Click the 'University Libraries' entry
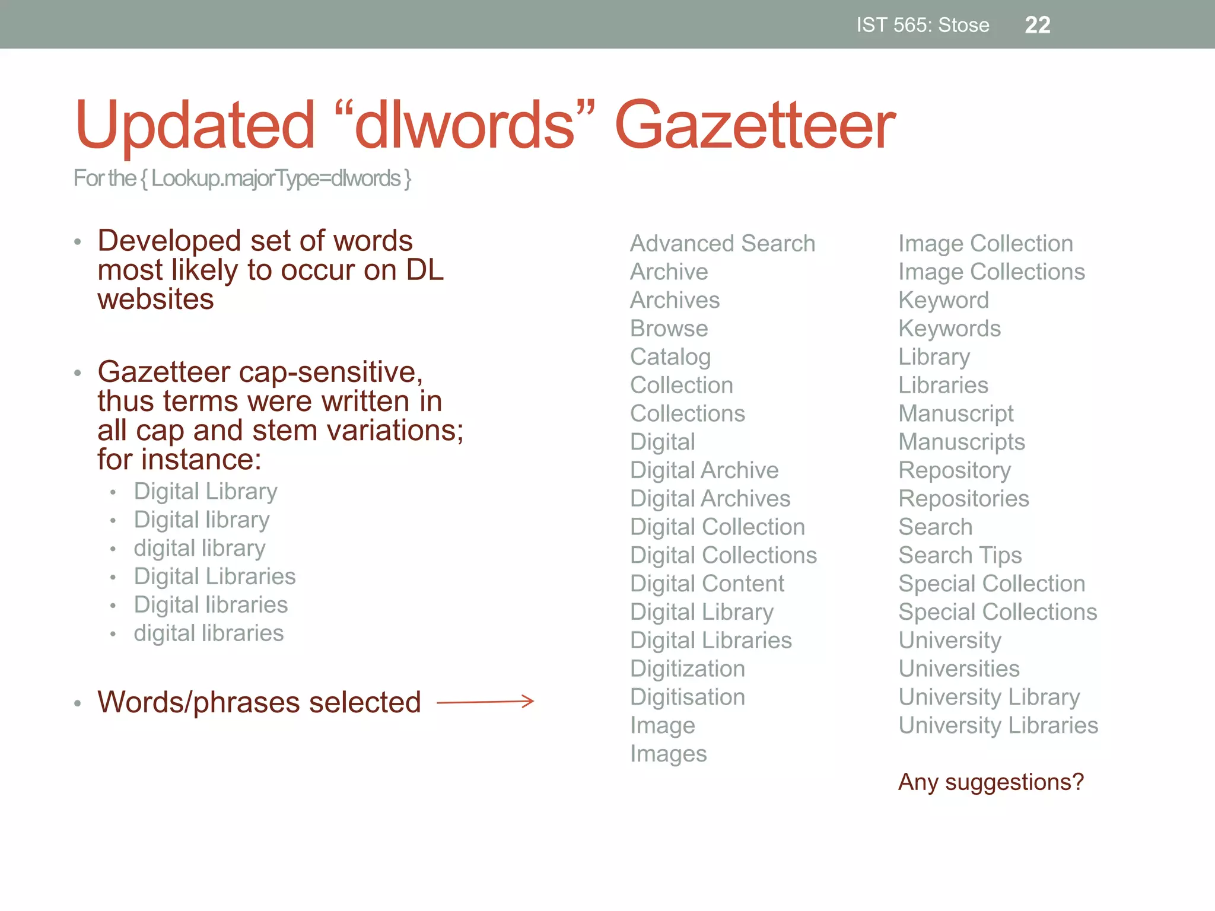The height and width of the screenshot is (911, 1215). tap(998, 725)
